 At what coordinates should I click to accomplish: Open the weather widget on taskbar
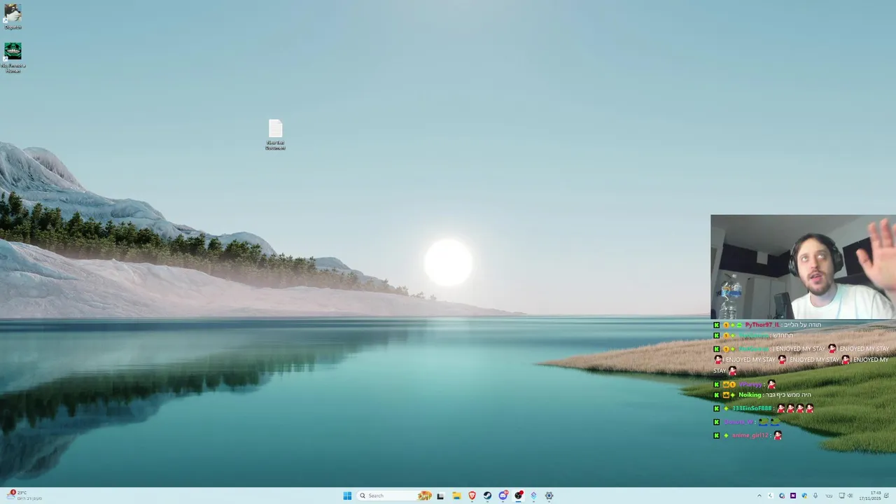tap(25, 496)
